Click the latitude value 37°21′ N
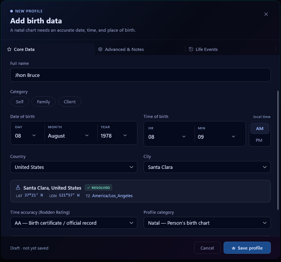 (x=34, y=195)
